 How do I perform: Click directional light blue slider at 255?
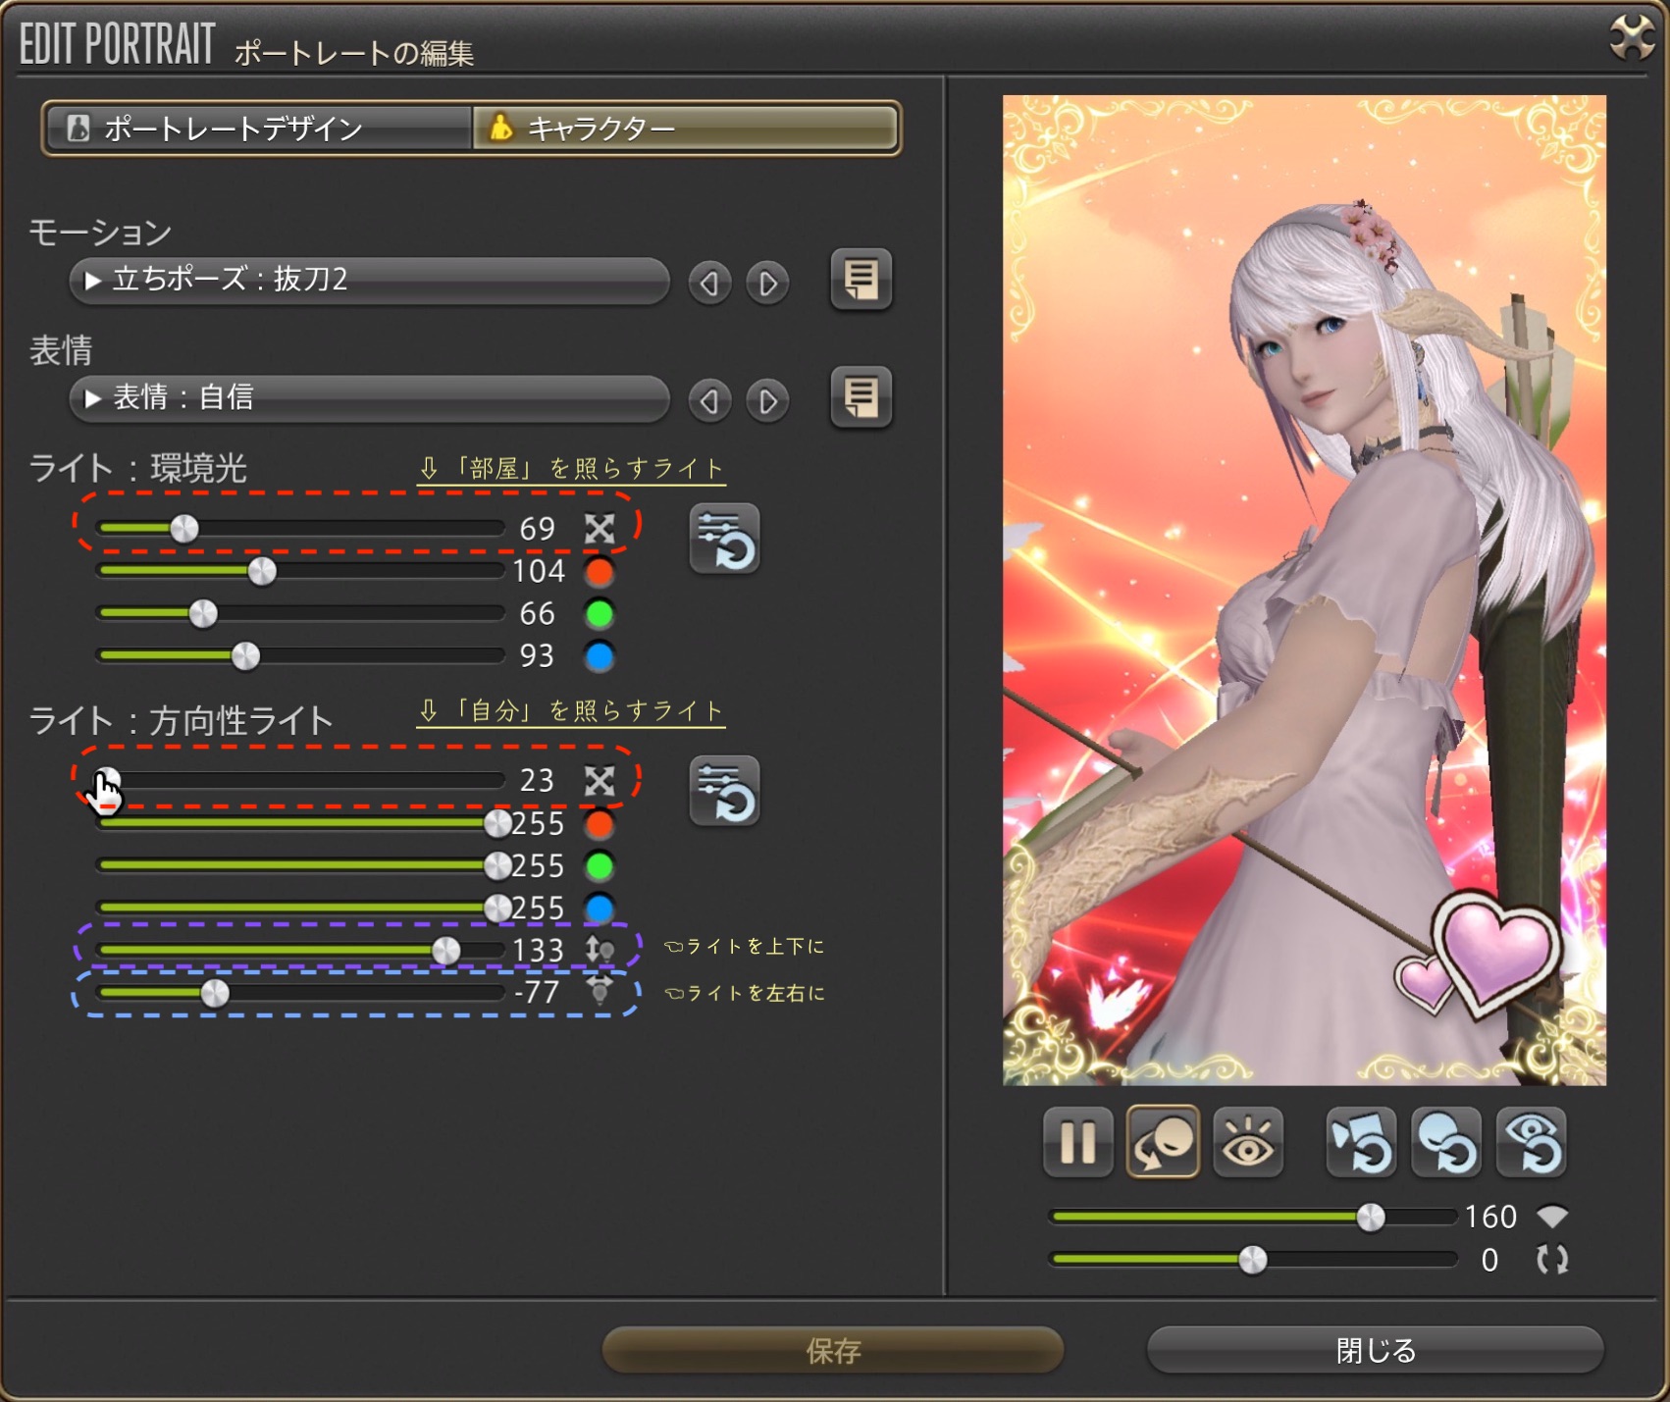300,908
